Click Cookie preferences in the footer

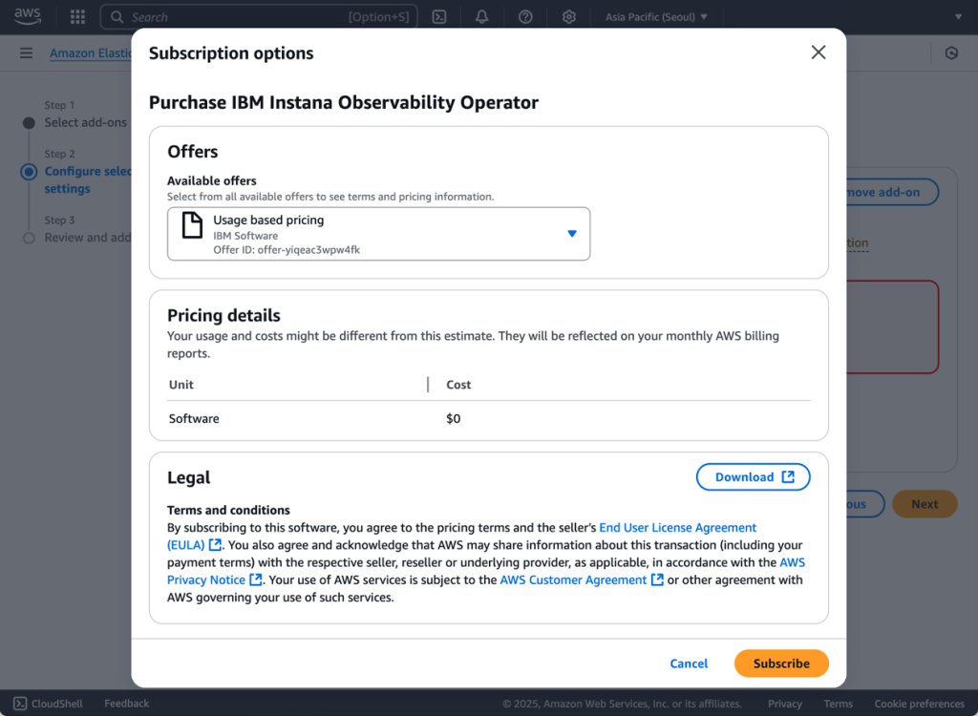pos(919,704)
